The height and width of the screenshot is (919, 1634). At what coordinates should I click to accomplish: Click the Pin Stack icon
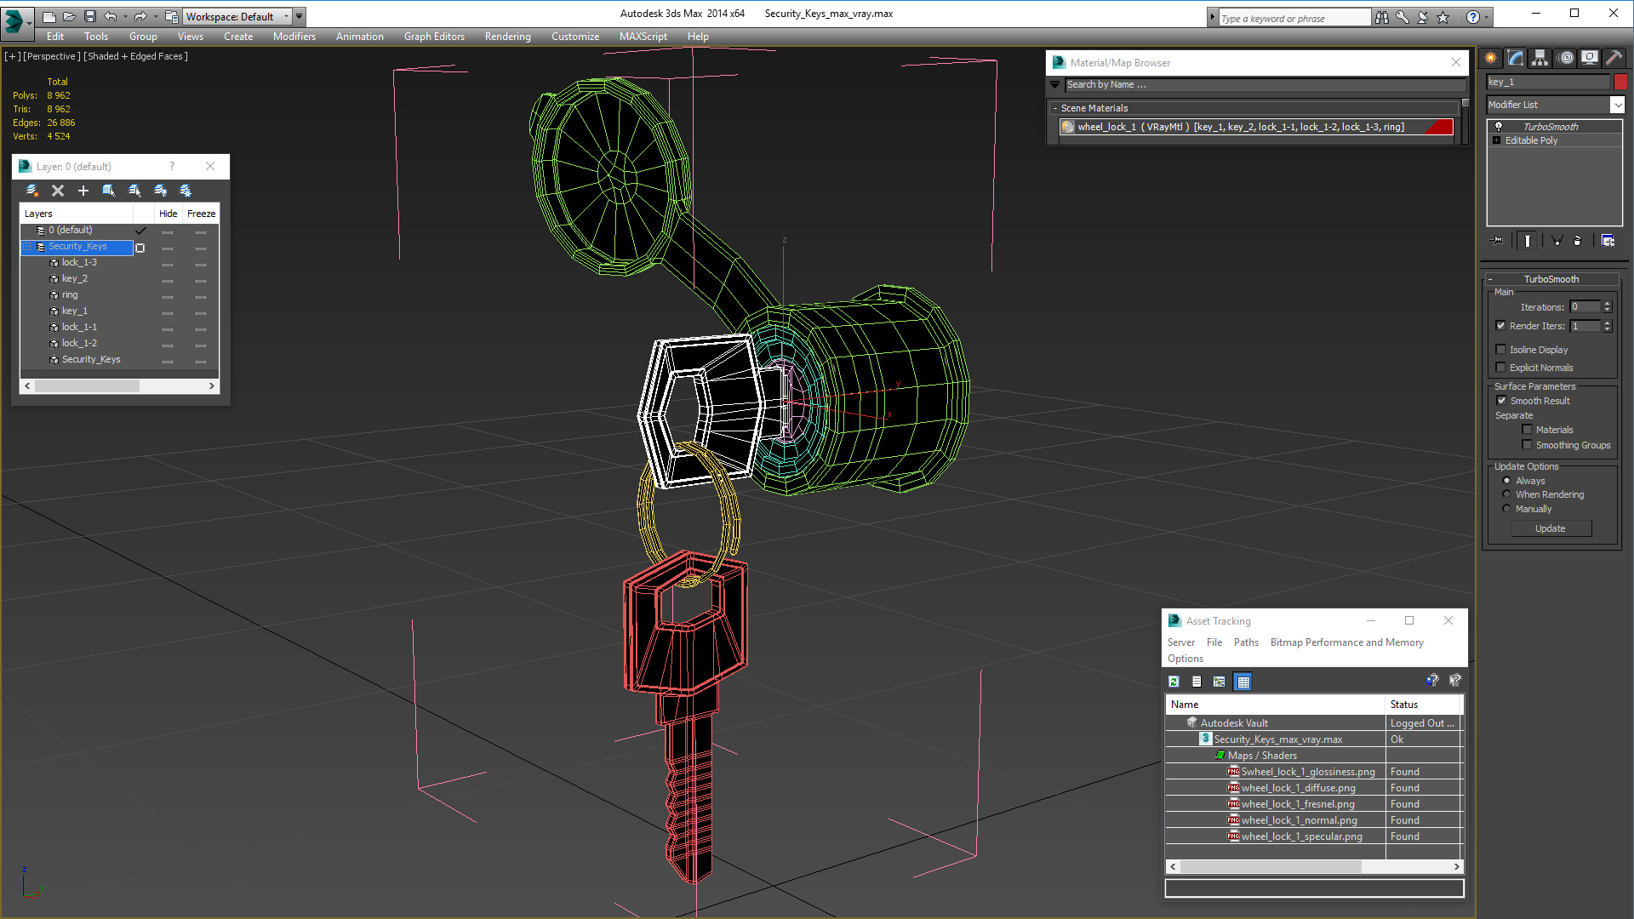pyautogui.click(x=1498, y=241)
